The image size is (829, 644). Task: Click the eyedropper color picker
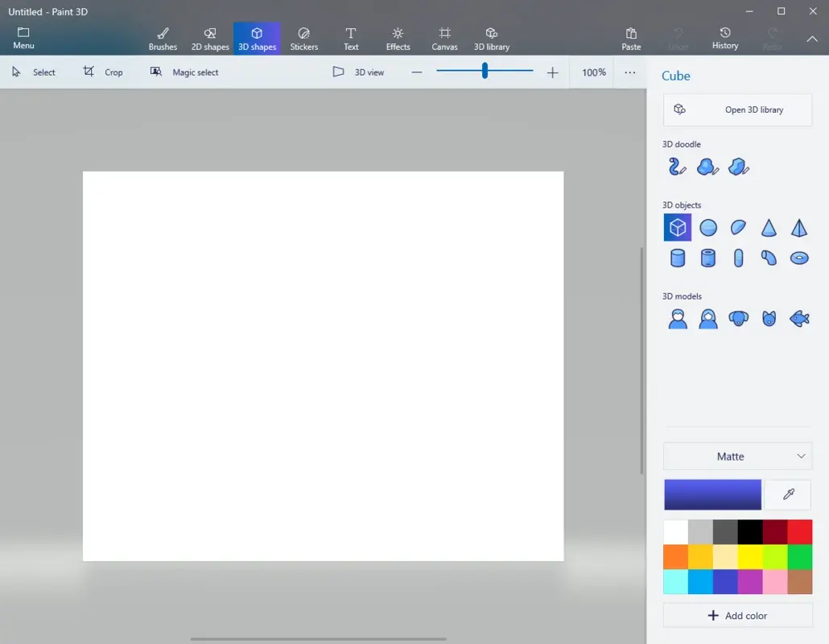(x=787, y=494)
